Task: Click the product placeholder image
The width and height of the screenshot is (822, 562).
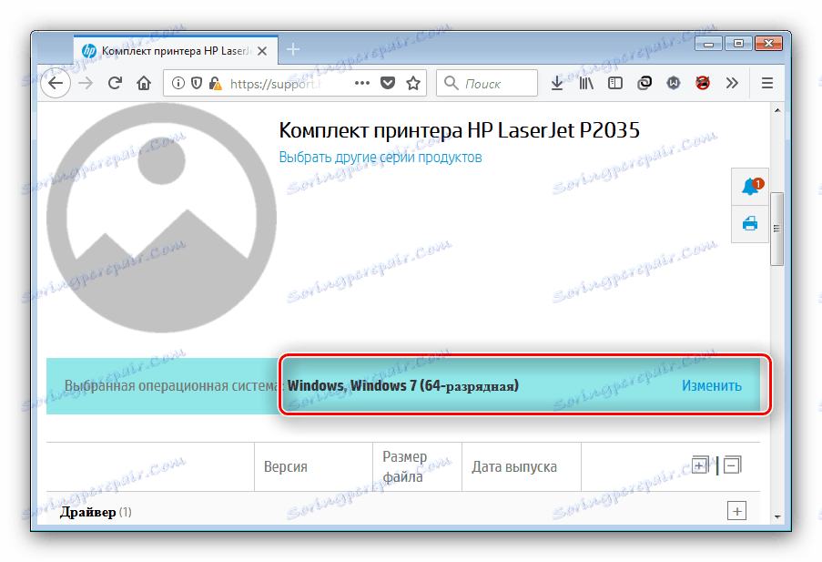Action: point(161,218)
